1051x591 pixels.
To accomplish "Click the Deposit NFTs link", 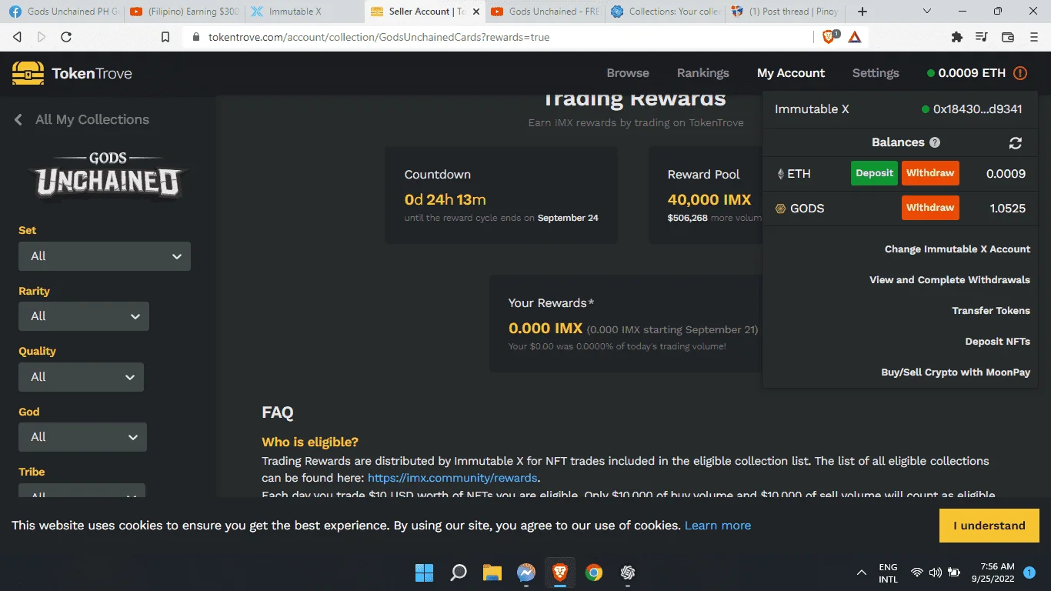I will (x=998, y=342).
